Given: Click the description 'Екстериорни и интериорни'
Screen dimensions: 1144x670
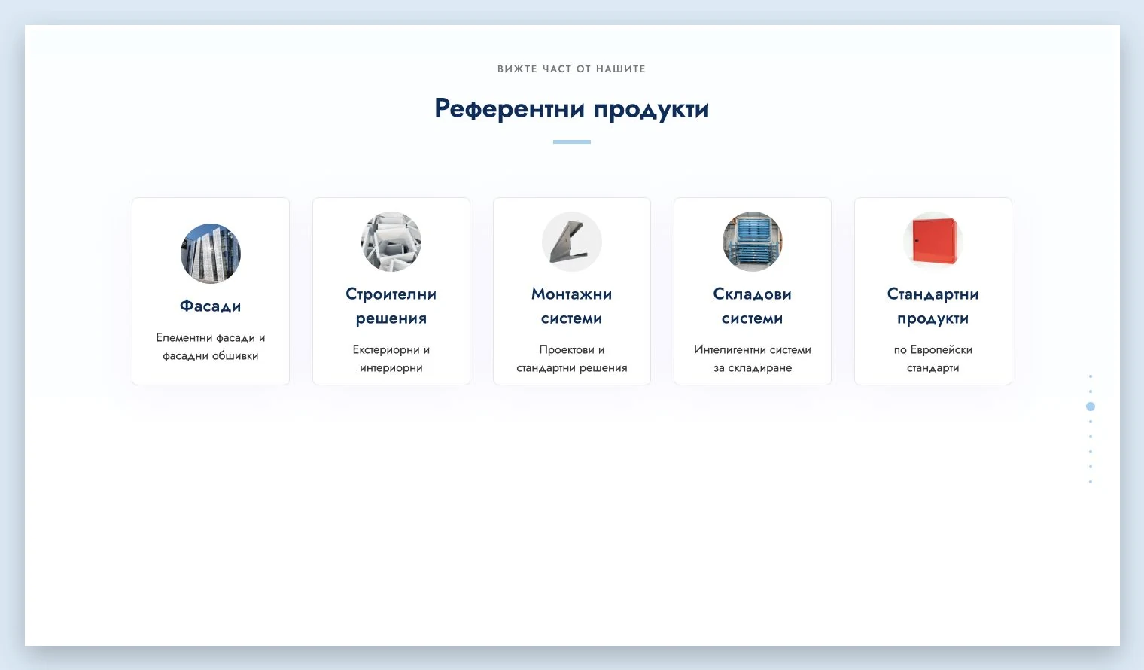Looking at the screenshot, I should coord(391,359).
